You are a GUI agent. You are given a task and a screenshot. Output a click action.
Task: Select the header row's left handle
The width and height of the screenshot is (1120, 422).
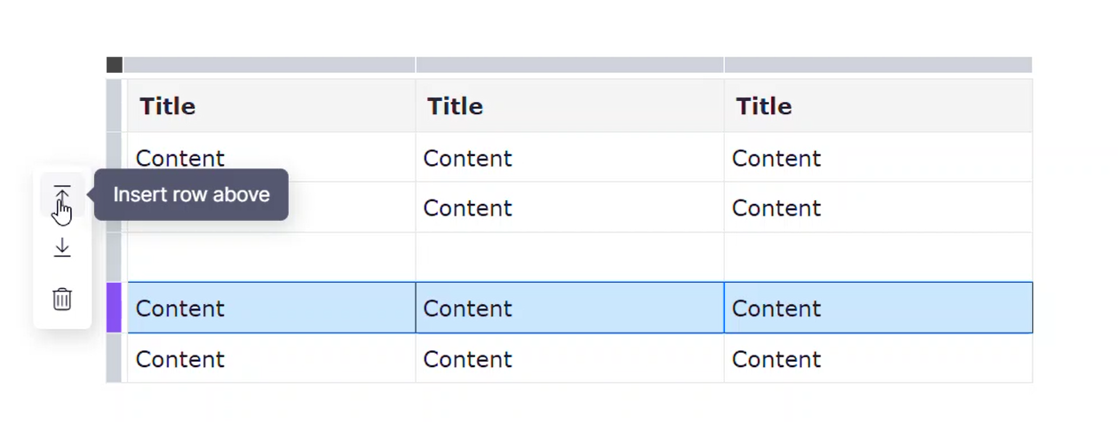(x=114, y=105)
